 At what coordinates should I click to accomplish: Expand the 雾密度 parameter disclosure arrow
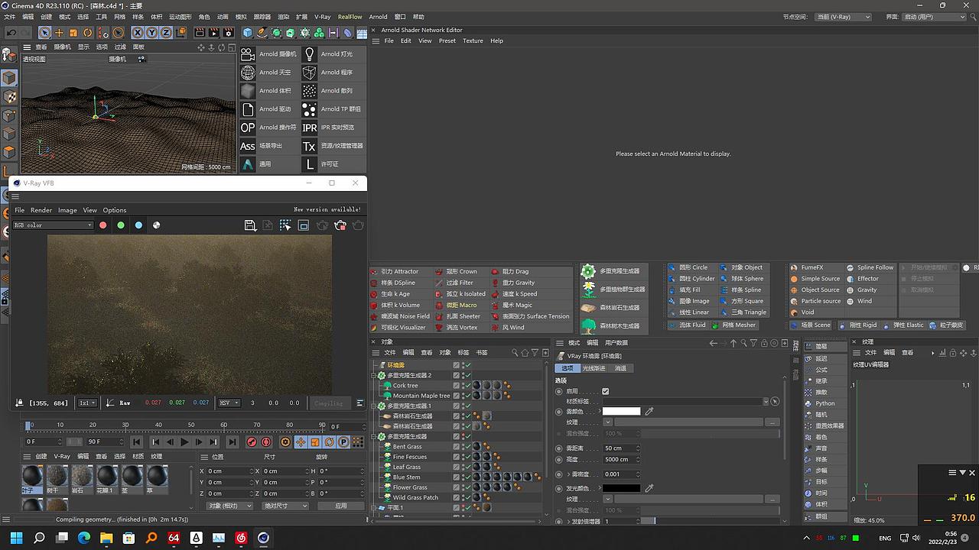pyautogui.click(x=568, y=474)
